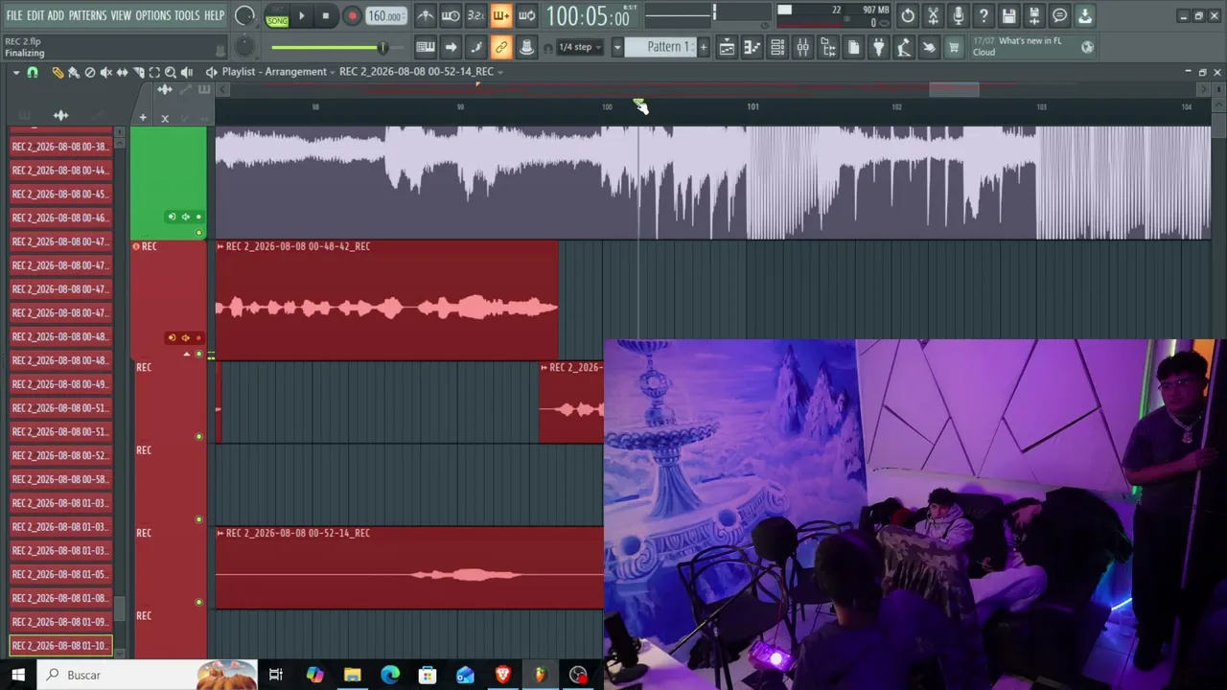This screenshot has height=690, width=1227.
Task: Mute the track holding the 00-52-14 clip
Action: tap(199, 602)
